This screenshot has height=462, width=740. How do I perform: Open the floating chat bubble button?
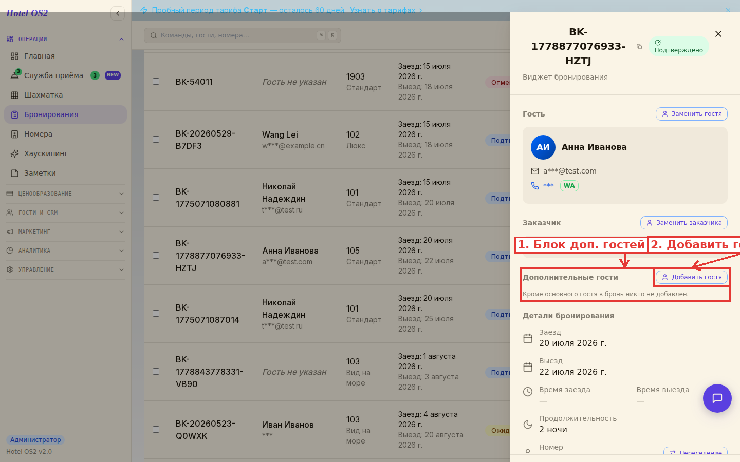(x=717, y=398)
